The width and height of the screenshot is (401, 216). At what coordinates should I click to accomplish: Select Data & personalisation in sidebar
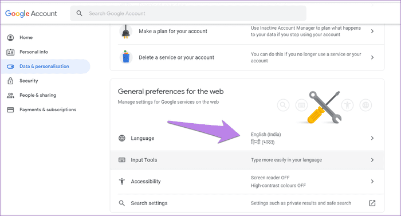pyautogui.click(x=45, y=66)
